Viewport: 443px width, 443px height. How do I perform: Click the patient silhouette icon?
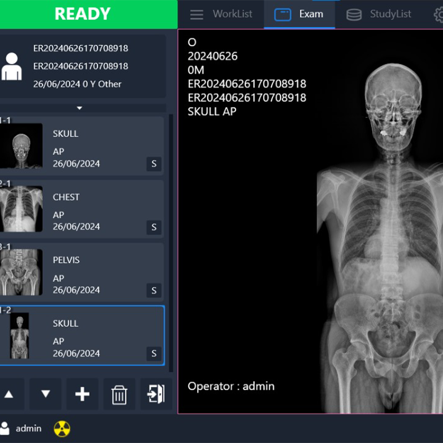[x=11, y=66]
